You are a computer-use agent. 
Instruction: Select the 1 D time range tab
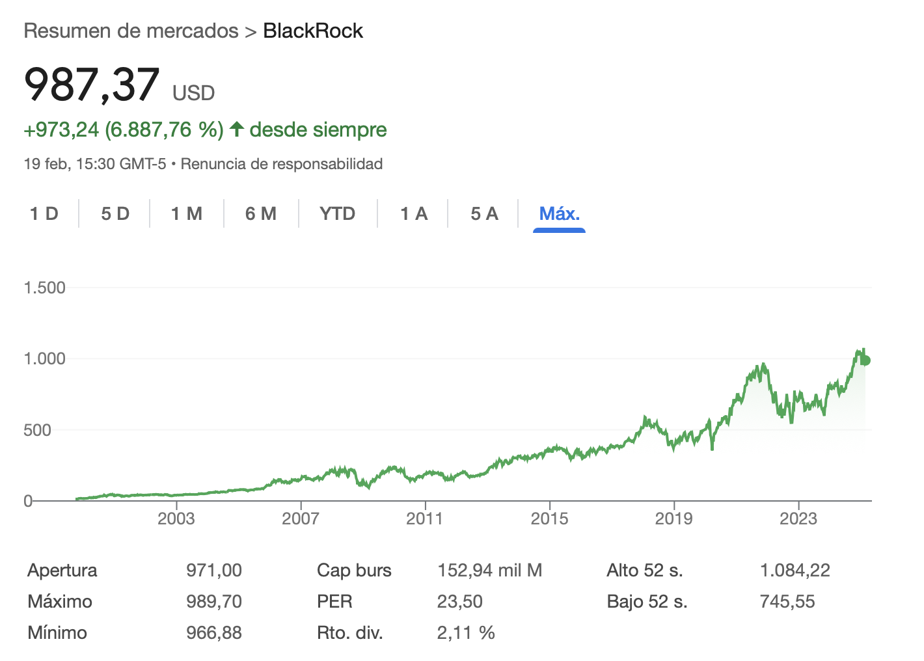click(44, 213)
